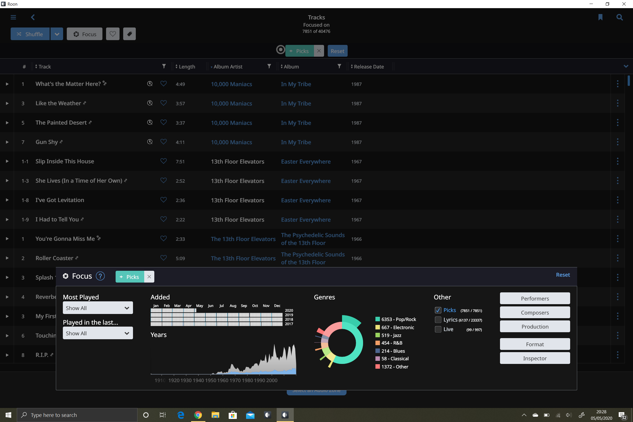Screen dimensions: 633x422
Task: Remove Picks filter chip at top
Action: 319,51
